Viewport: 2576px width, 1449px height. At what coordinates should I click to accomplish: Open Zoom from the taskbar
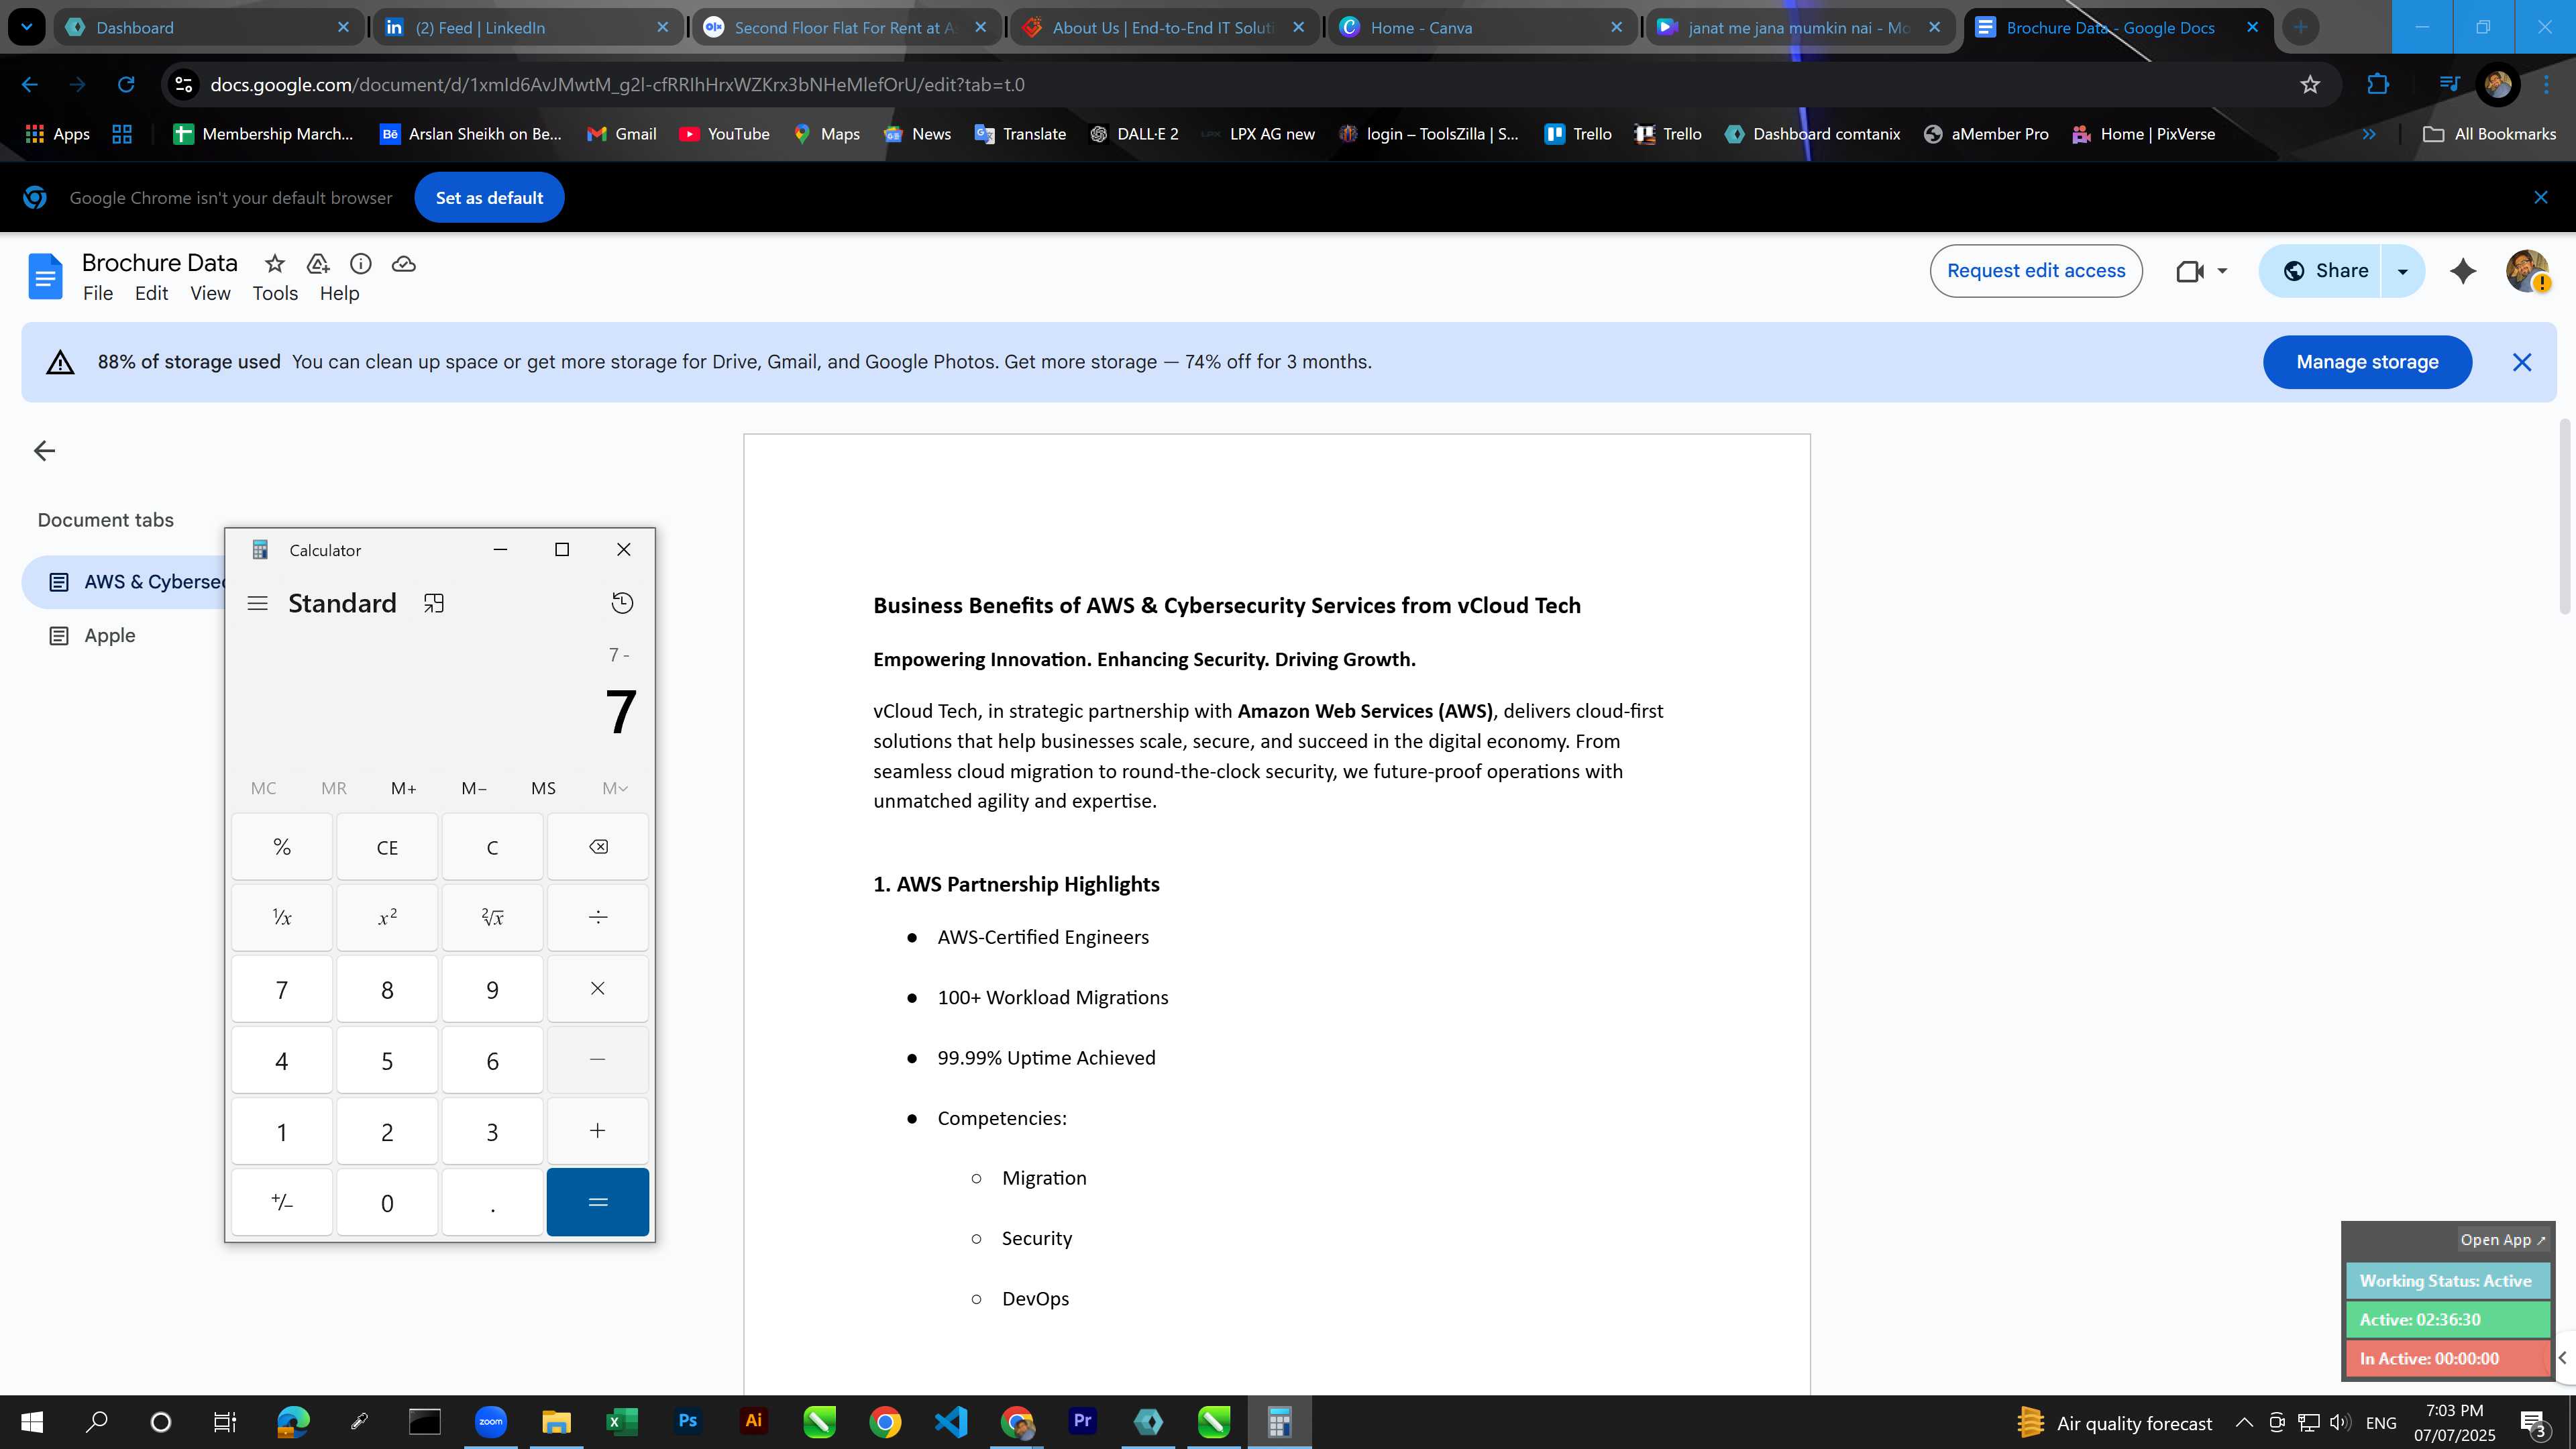490,1421
